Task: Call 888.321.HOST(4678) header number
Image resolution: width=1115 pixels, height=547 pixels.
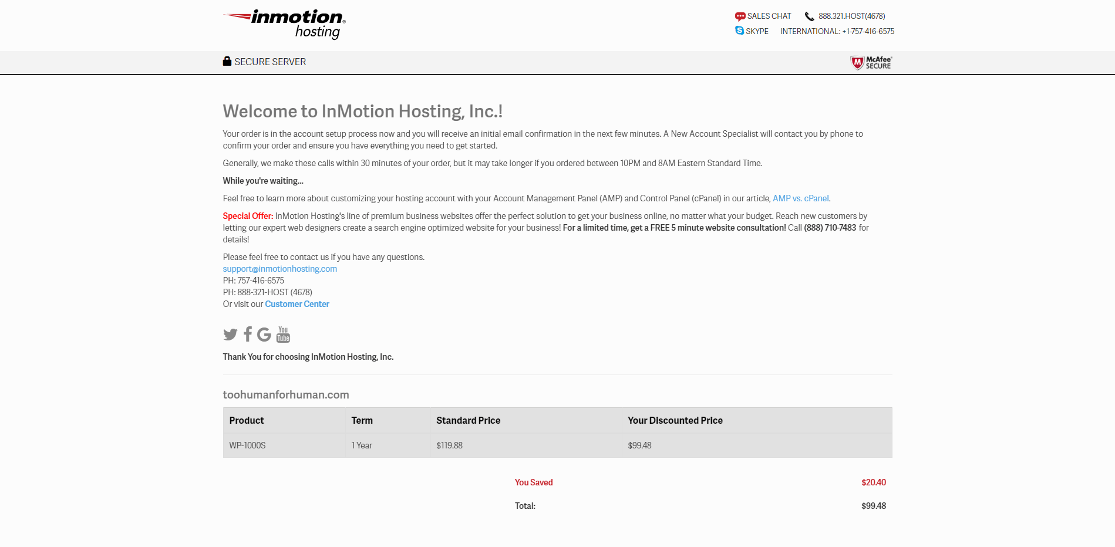Action: click(852, 16)
